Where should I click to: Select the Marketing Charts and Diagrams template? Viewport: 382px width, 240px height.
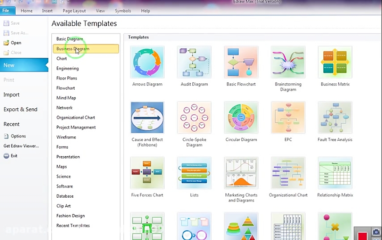pyautogui.click(x=241, y=173)
